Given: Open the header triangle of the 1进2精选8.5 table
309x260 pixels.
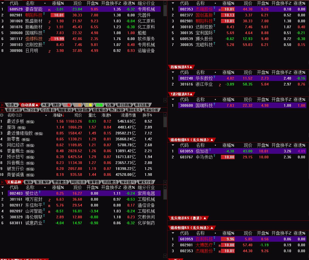Looking at the screenshot, I should pyautogui.click(x=173, y=99).
